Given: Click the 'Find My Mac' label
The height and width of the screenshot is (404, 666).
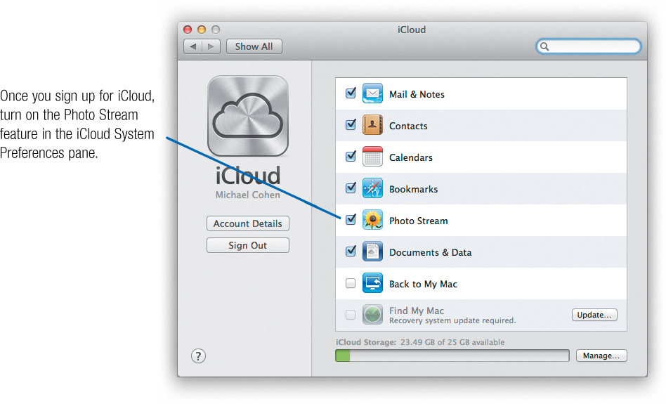Looking at the screenshot, I should [417, 311].
